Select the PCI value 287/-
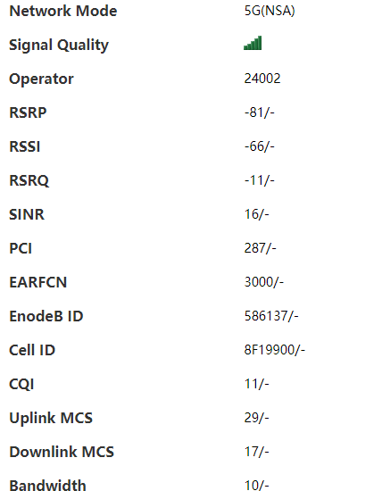Screen dimensions: 382x491 [x=261, y=248]
